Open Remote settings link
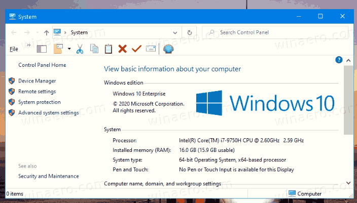357x203 pixels. click(x=37, y=92)
